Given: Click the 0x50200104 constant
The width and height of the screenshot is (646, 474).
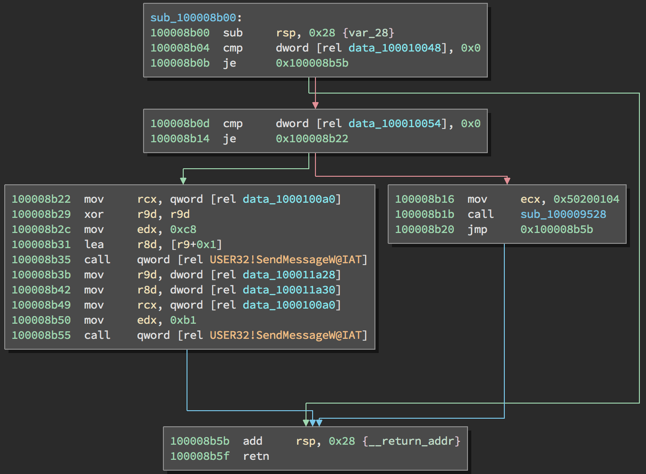Looking at the screenshot, I should pos(586,199).
